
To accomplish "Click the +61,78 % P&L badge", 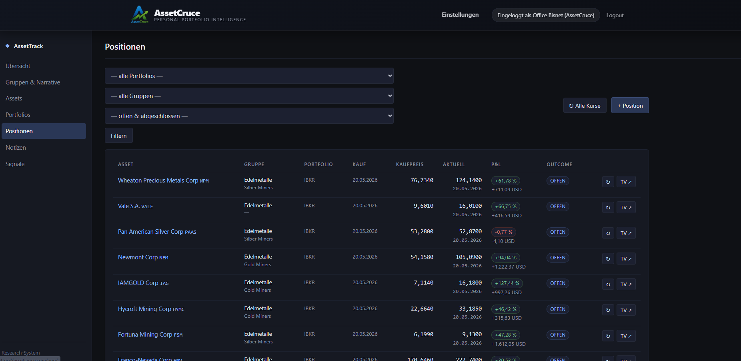I will coord(506,181).
